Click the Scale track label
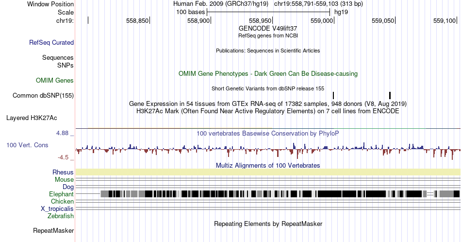The image size is (461, 242). 66,12
